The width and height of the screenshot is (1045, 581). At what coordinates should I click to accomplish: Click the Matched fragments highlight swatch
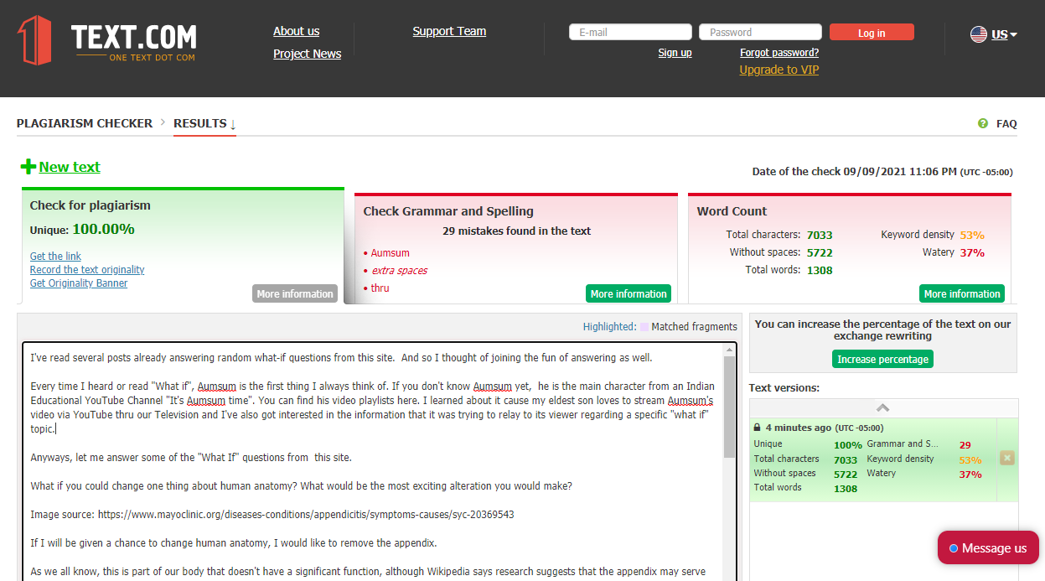tap(644, 327)
